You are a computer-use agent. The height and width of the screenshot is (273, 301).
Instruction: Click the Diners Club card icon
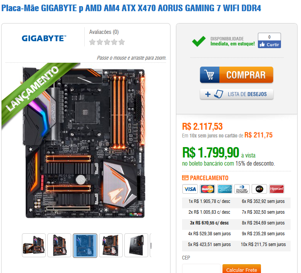(x=242, y=189)
